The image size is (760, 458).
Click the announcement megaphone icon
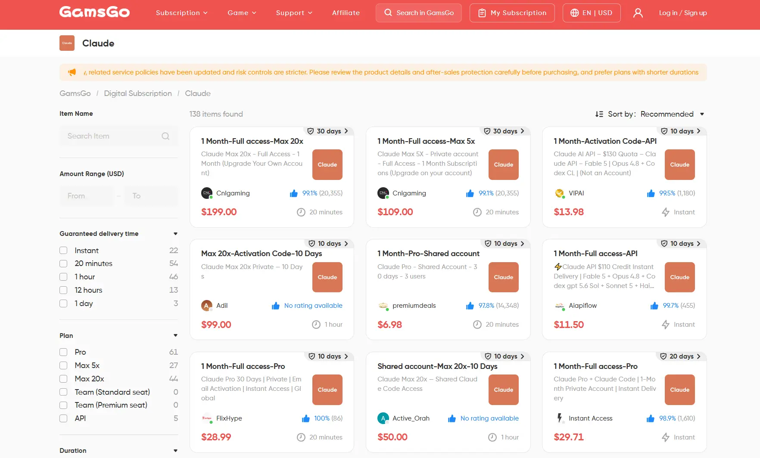coord(72,72)
